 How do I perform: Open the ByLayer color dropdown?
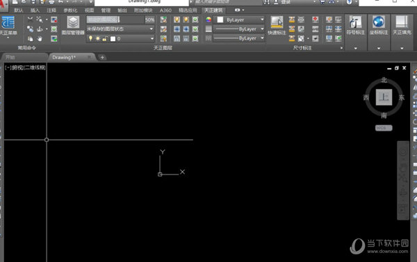coord(262,19)
